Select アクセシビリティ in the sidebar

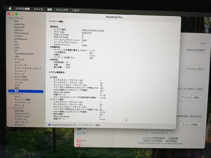[22, 114]
